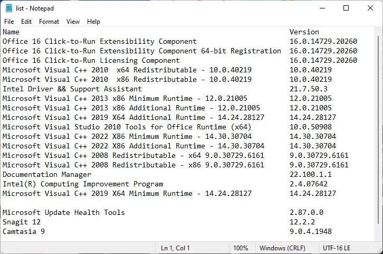
Task: Click 'Office 16 Click-to-Run Extensibility Component 64-bit Registration'
Action: (x=142, y=51)
